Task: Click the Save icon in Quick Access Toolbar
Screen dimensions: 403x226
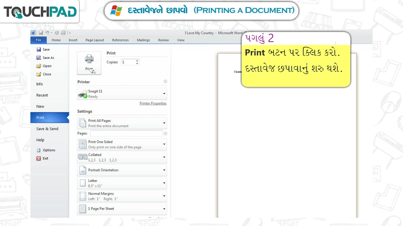Action: pyautogui.click(x=41, y=33)
